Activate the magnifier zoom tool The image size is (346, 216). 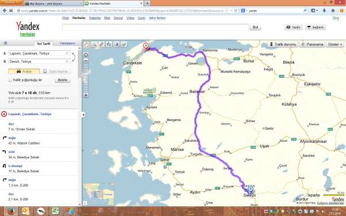pyautogui.click(x=94, y=44)
